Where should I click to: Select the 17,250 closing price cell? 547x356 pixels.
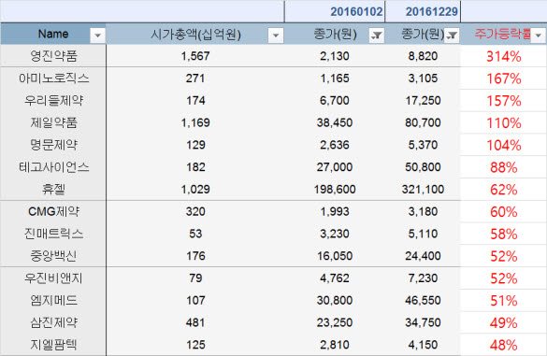(423, 100)
